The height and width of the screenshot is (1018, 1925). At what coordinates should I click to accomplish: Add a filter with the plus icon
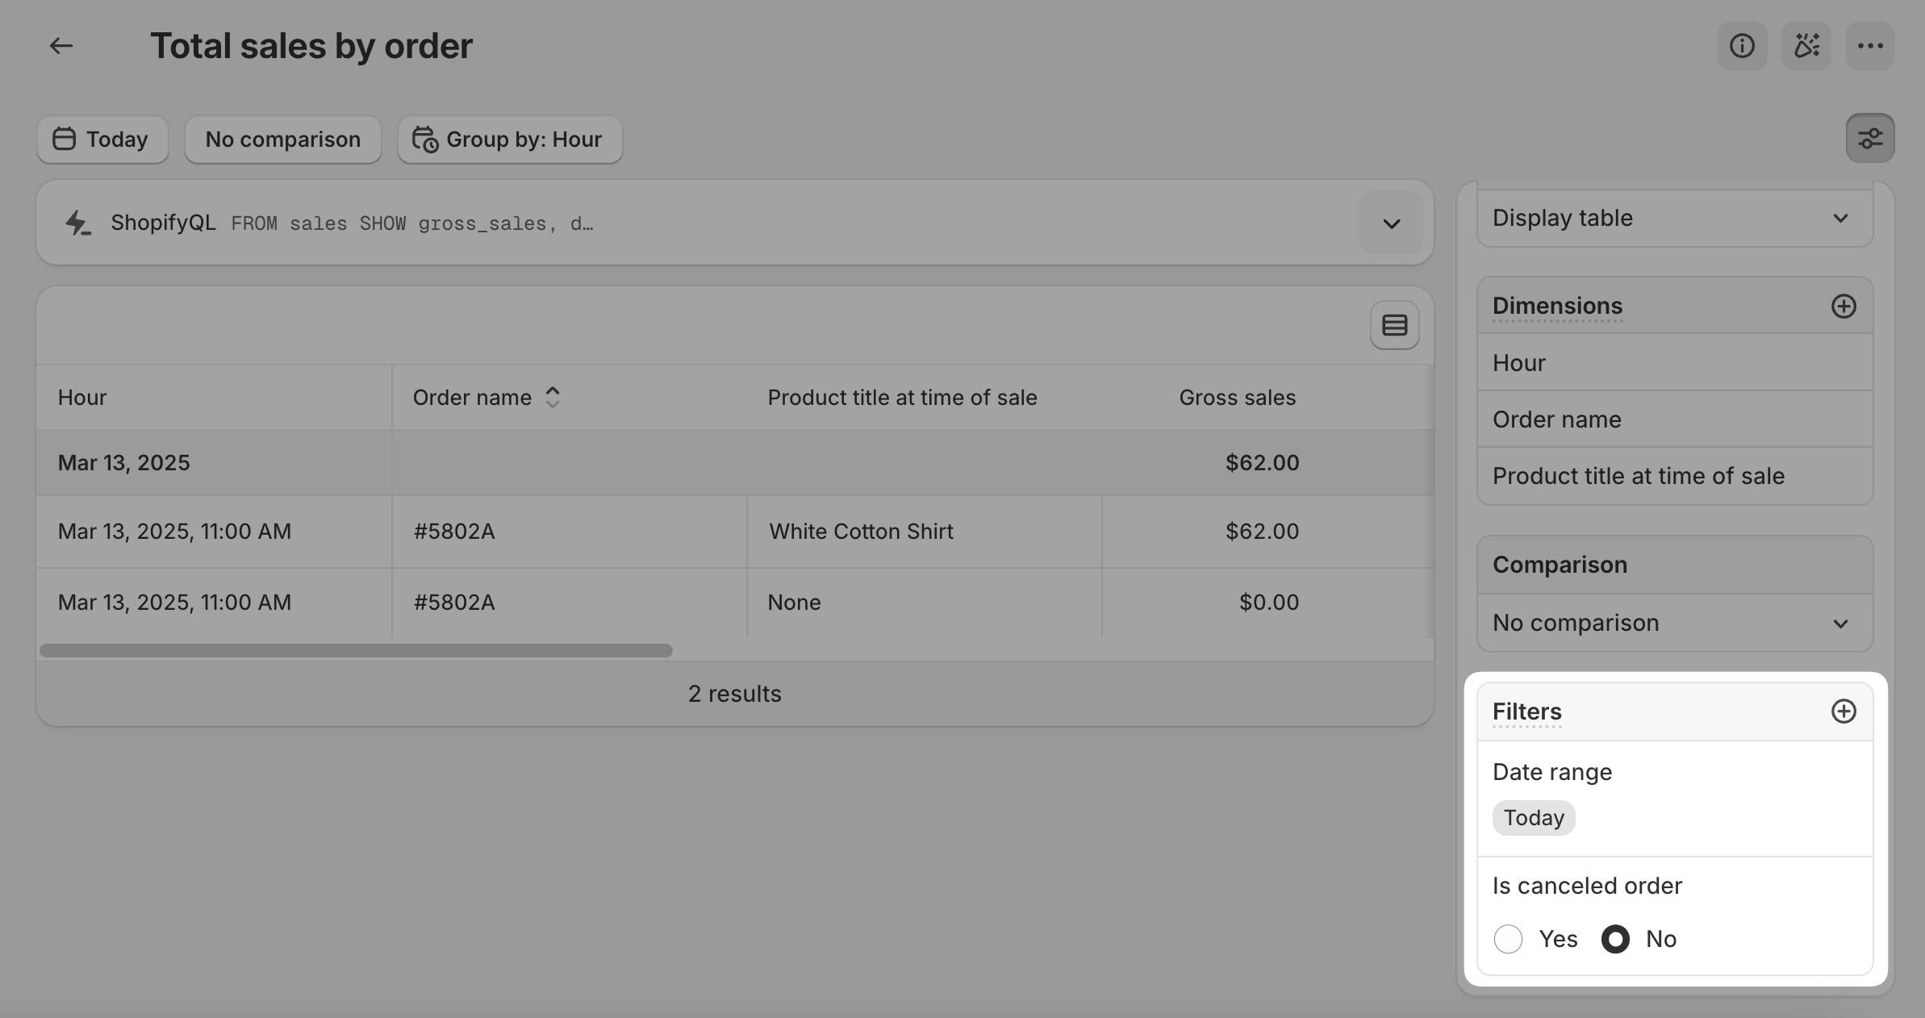point(1844,711)
